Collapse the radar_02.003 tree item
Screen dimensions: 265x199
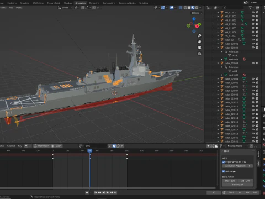(x=218, y=63)
